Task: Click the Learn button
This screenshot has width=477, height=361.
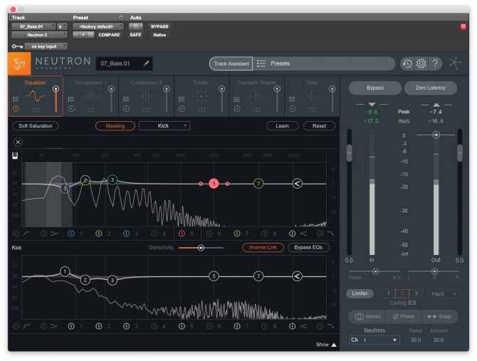Action: (282, 126)
